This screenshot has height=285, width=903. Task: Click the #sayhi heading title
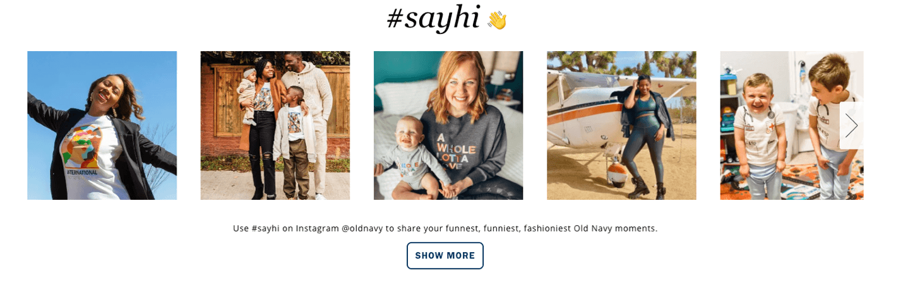[x=433, y=18]
